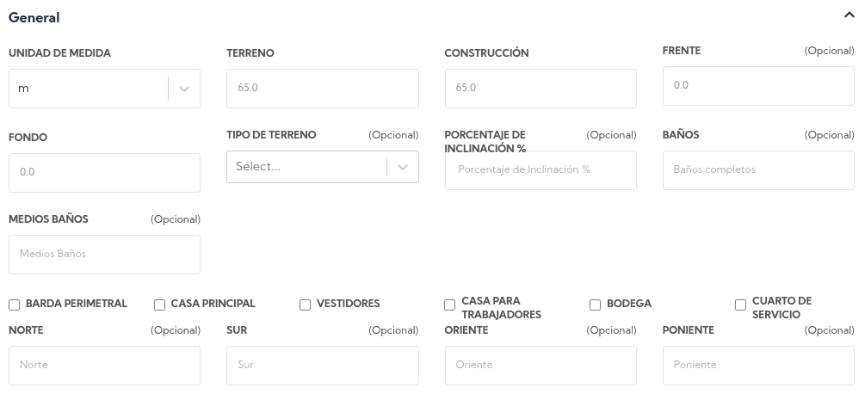The width and height of the screenshot is (865, 400).
Task: Focus the Construcción input field
Action: pyautogui.click(x=540, y=89)
